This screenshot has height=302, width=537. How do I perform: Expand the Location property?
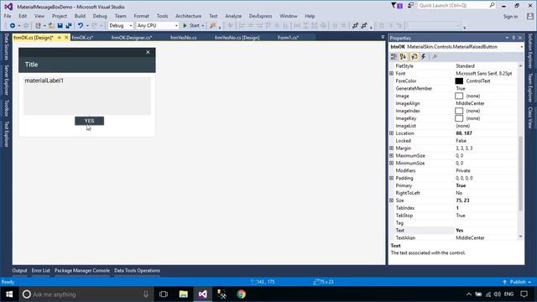(392, 133)
